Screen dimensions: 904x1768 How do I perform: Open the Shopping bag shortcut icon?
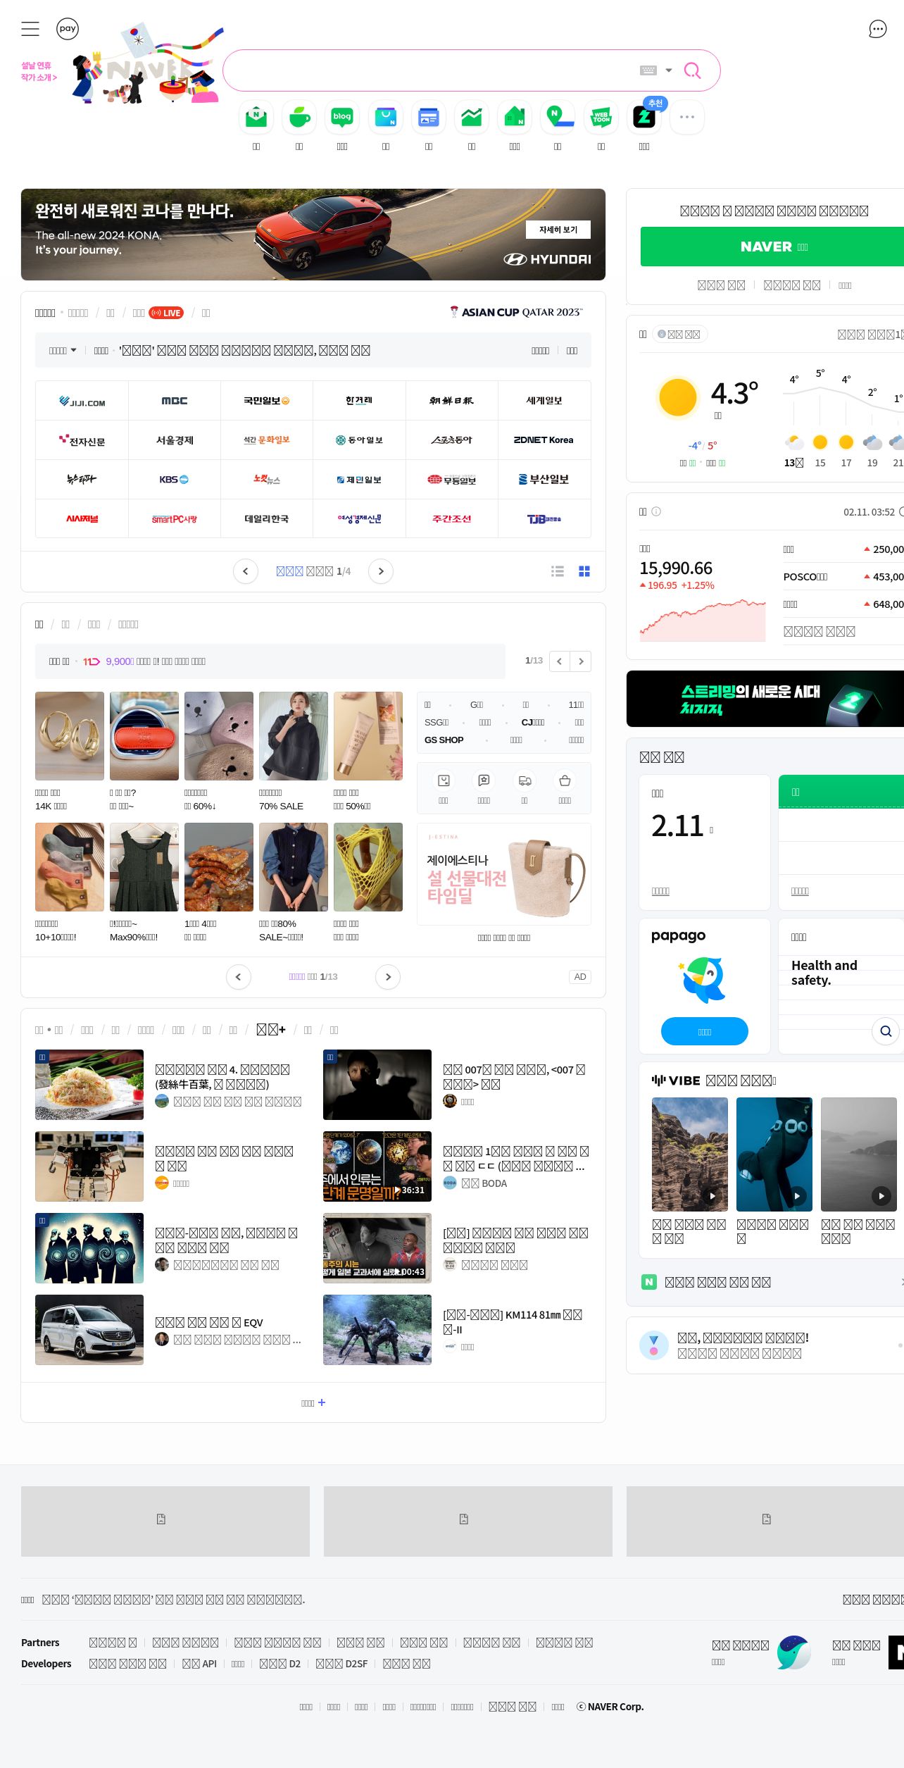[386, 117]
